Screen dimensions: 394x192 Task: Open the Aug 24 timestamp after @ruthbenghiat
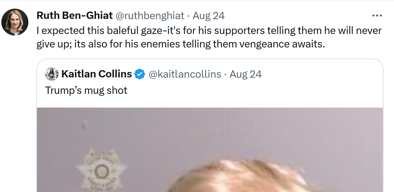click(x=209, y=16)
